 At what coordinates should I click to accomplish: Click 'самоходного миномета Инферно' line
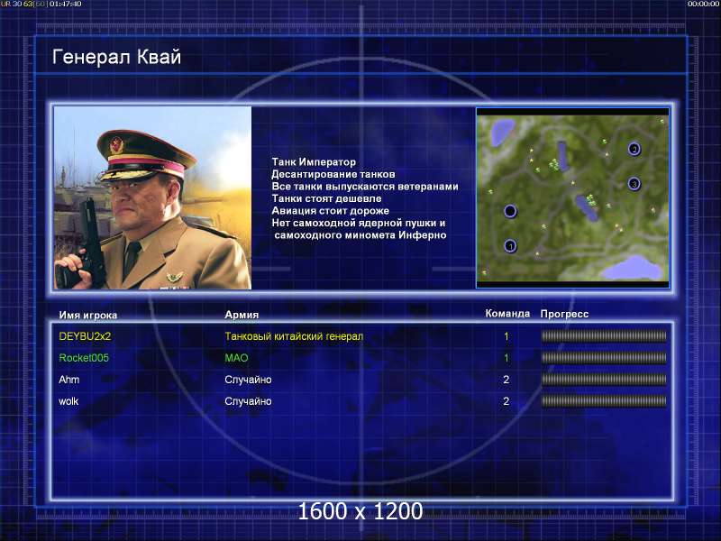point(360,235)
